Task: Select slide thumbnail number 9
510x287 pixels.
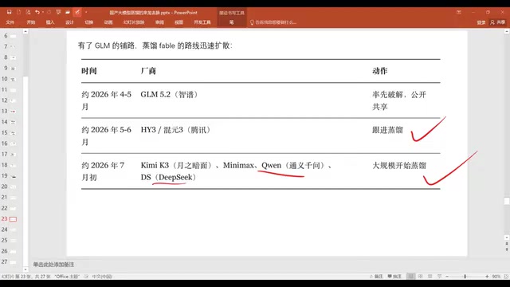Action: pyautogui.click(x=13, y=68)
